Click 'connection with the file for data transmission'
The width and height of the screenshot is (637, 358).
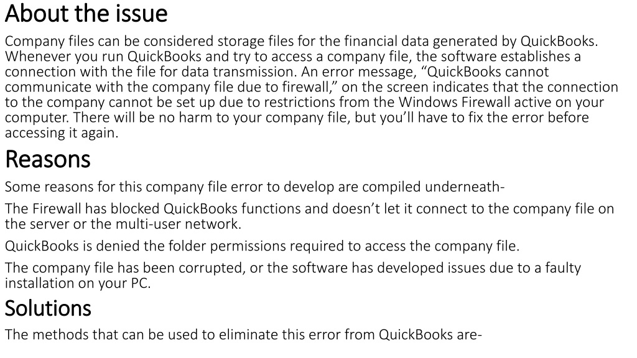click(x=151, y=72)
